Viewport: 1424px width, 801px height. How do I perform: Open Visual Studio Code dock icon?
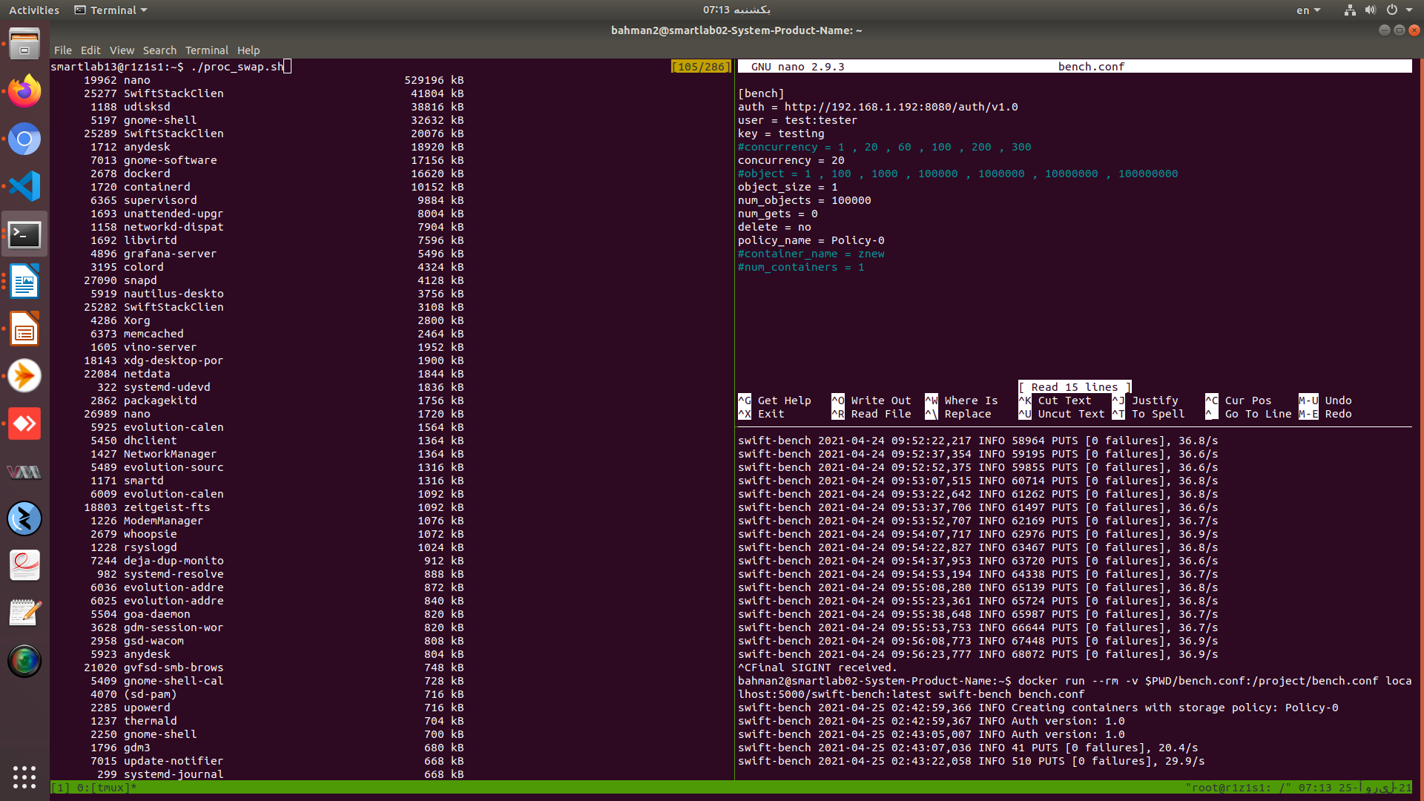pyautogui.click(x=24, y=186)
